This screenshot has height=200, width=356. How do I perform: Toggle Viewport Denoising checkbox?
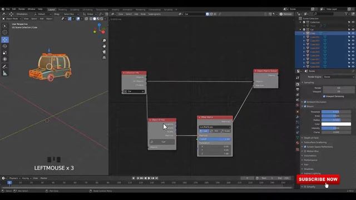coord(324,96)
